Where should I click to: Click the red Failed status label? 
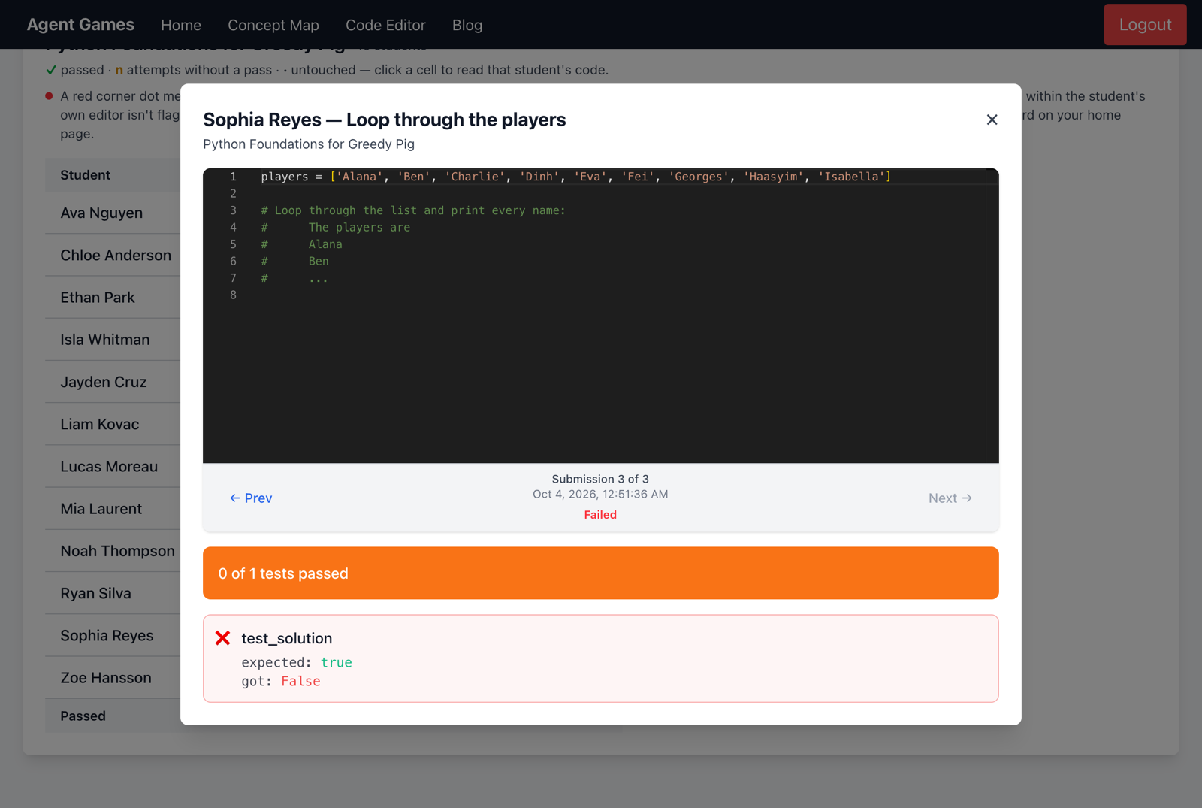(x=600, y=515)
